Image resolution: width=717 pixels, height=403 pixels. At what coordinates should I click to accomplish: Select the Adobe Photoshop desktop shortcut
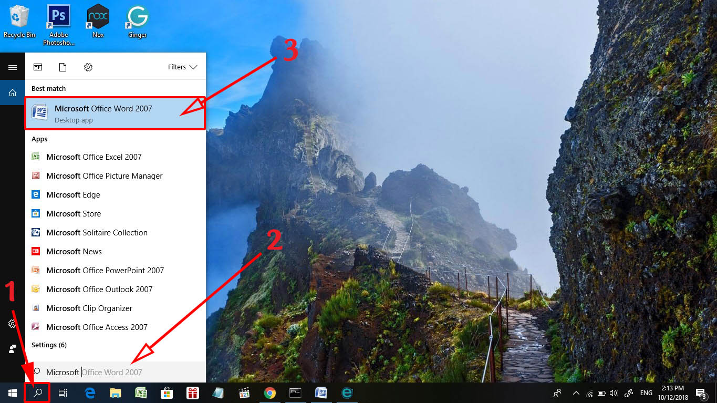click(59, 25)
